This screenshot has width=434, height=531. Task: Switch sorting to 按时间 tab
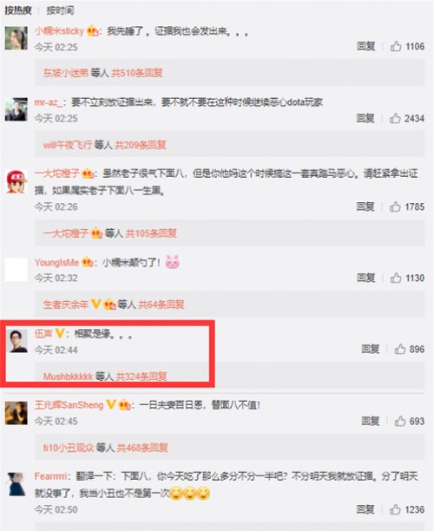coord(60,10)
